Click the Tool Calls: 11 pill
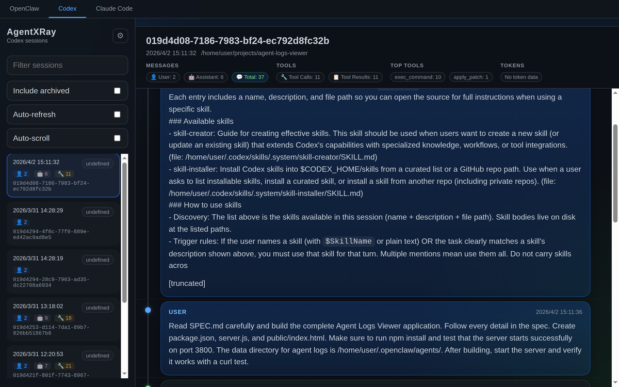Viewport: 619px width, 387px height. click(300, 77)
